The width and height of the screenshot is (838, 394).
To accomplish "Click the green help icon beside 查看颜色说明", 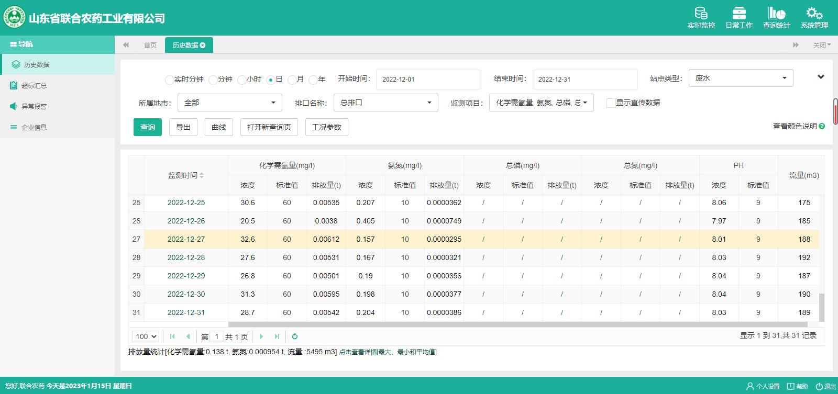I will [822, 126].
